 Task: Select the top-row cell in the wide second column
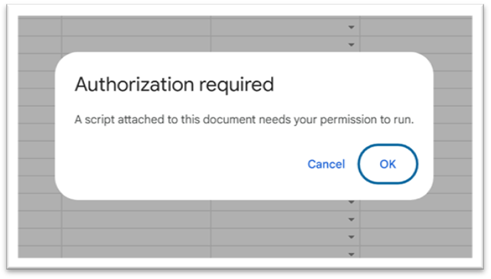(136, 27)
